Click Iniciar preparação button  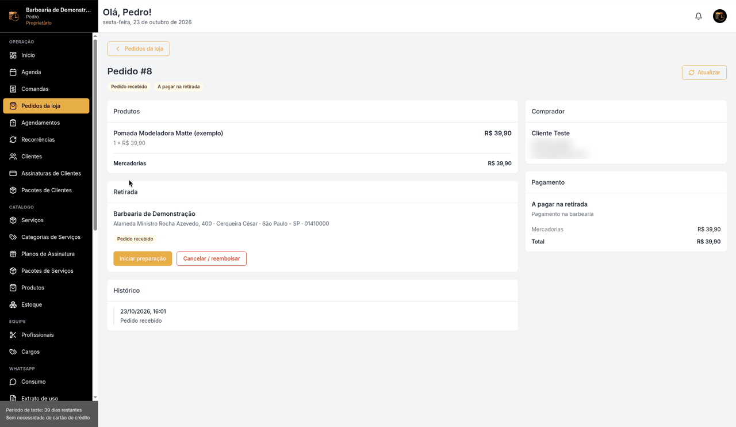point(143,258)
